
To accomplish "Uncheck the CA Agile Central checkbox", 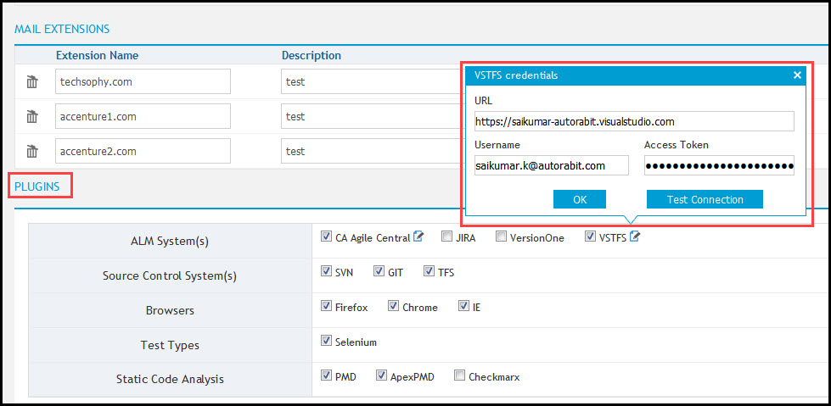I will pos(326,236).
